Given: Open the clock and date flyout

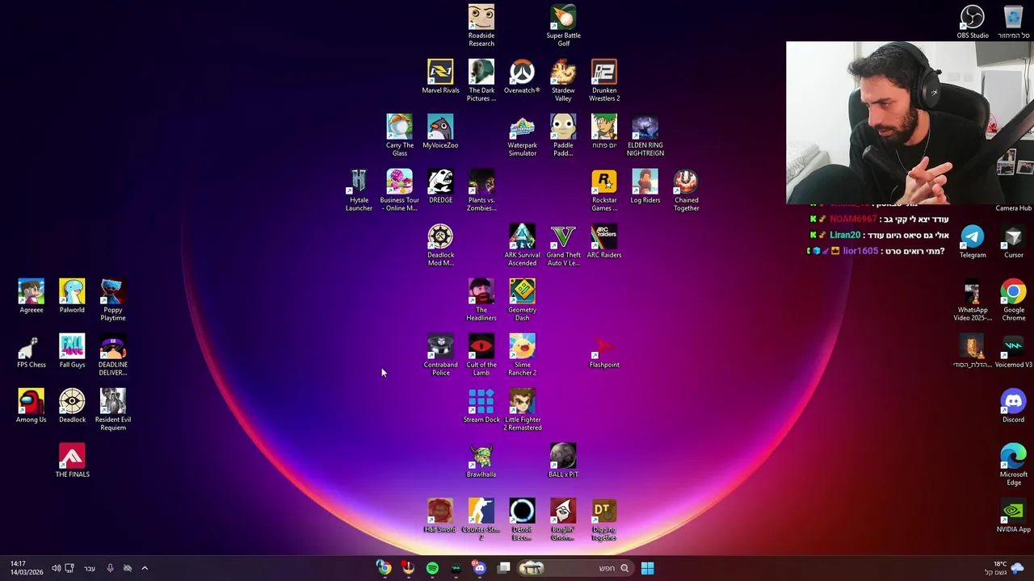Looking at the screenshot, I should click(x=26, y=568).
